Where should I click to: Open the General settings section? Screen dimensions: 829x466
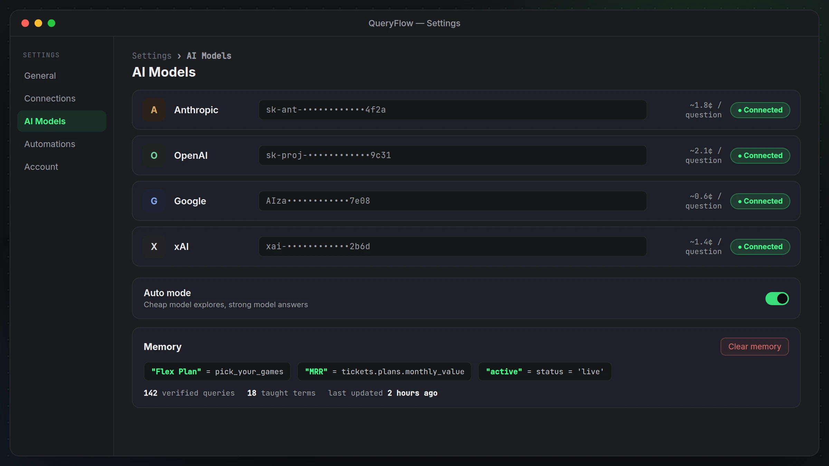coord(62,76)
